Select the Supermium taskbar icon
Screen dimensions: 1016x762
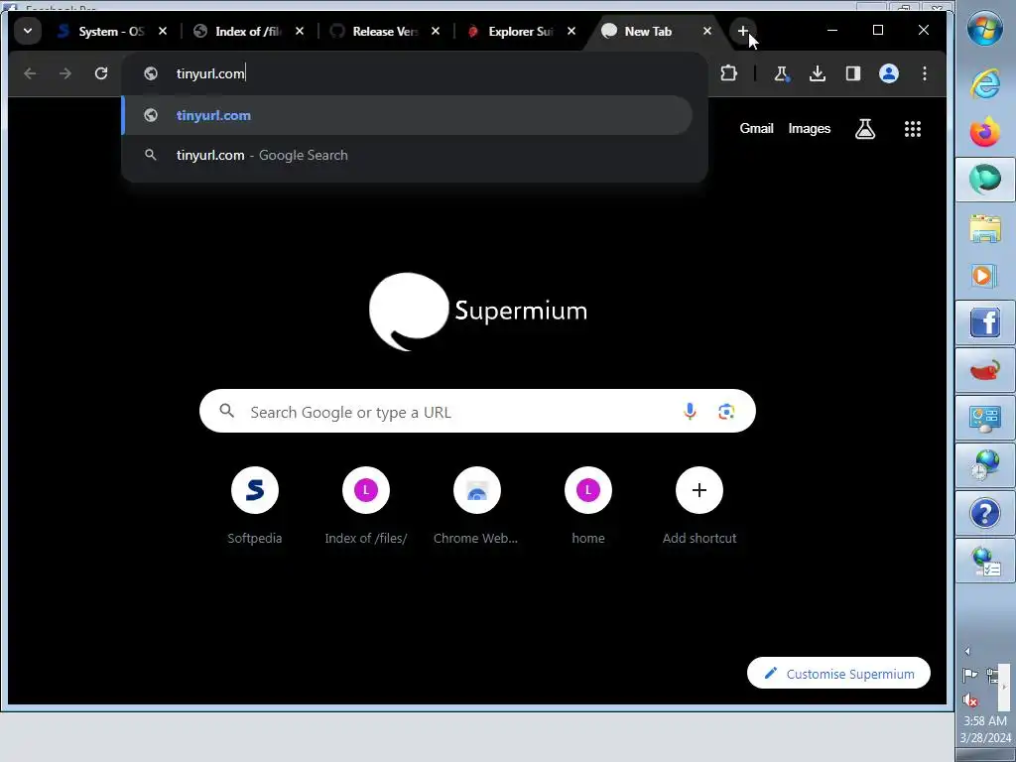pos(985,179)
